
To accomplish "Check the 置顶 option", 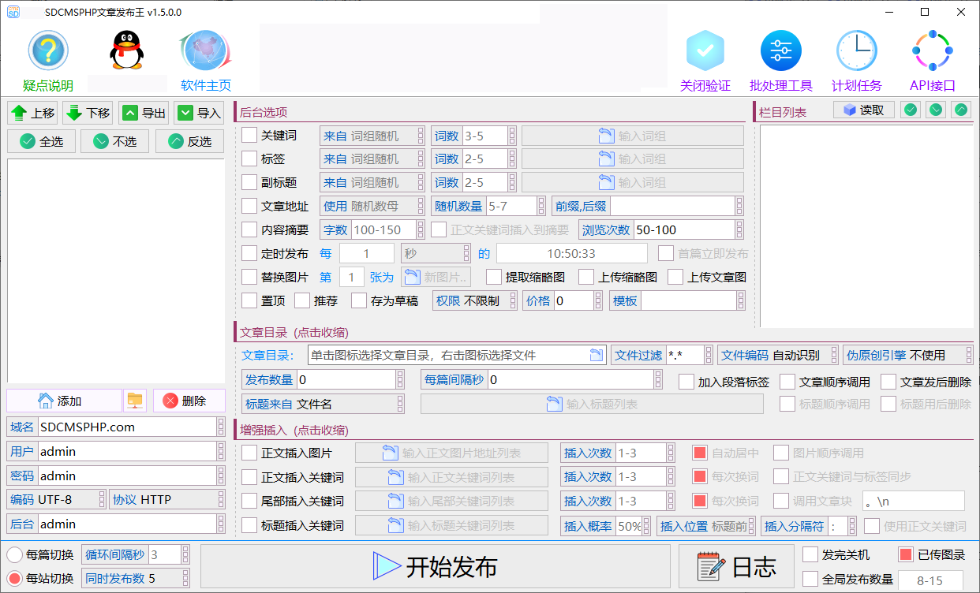I will pos(249,300).
